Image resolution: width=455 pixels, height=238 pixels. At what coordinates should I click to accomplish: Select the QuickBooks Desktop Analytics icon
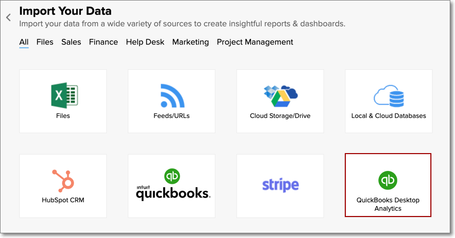pyautogui.click(x=388, y=180)
